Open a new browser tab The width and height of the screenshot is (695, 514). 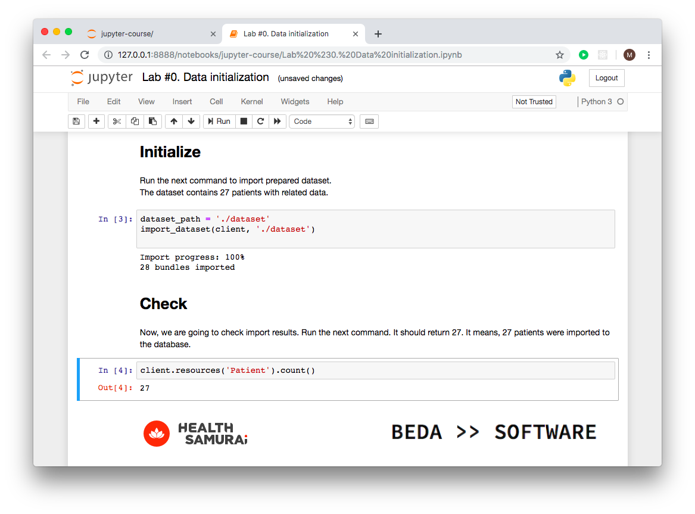[x=378, y=34]
